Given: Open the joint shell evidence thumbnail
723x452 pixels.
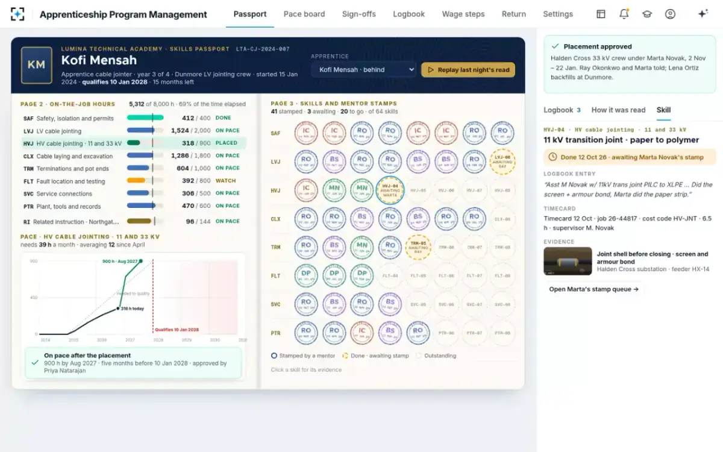Looking at the screenshot, I should click(x=568, y=262).
